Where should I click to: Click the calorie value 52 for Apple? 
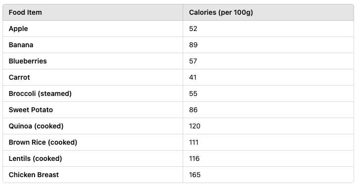(x=193, y=29)
